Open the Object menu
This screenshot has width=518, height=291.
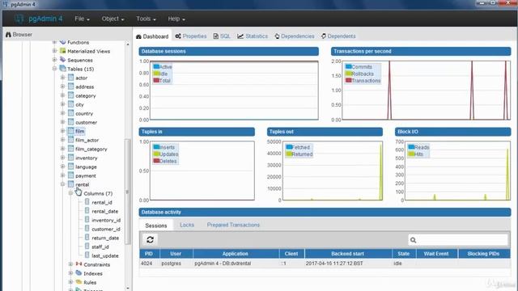pos(113,19)
